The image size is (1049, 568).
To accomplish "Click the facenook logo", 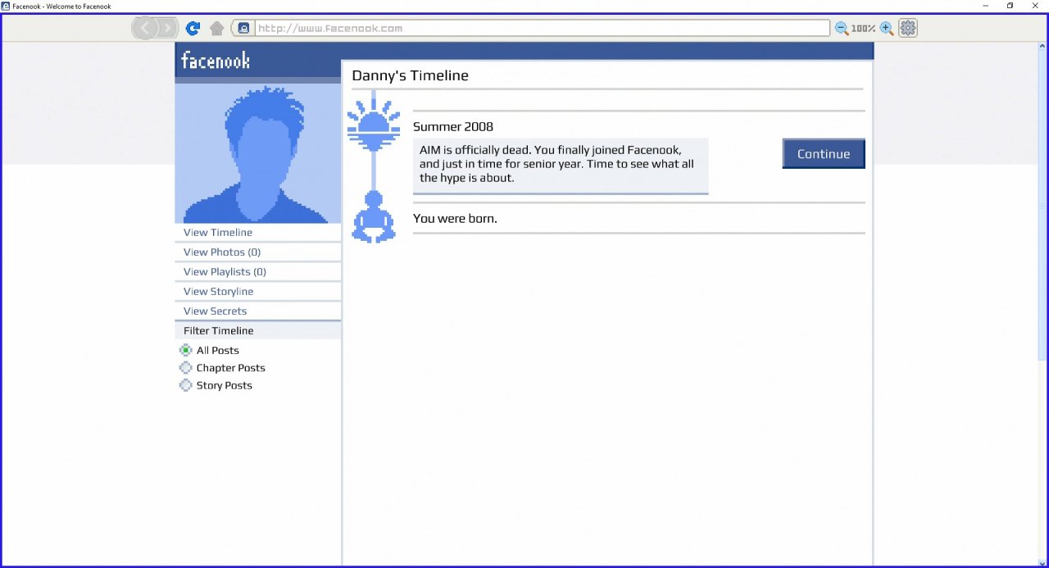I will click(x=216, y=61).
